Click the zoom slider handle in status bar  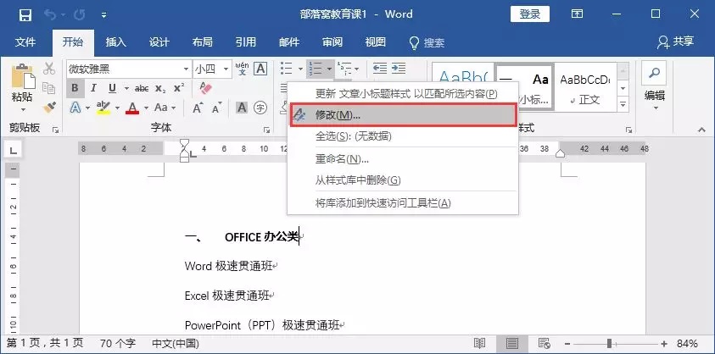click(x=610, y=344)
